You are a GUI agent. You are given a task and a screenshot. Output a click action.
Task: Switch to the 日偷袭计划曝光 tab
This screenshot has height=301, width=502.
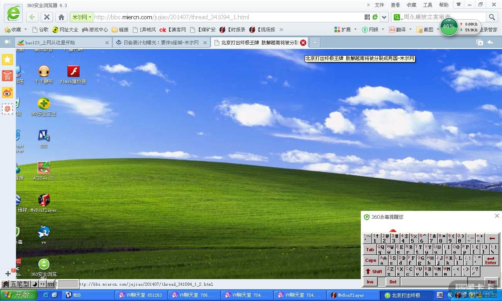[x=161, y=42]
